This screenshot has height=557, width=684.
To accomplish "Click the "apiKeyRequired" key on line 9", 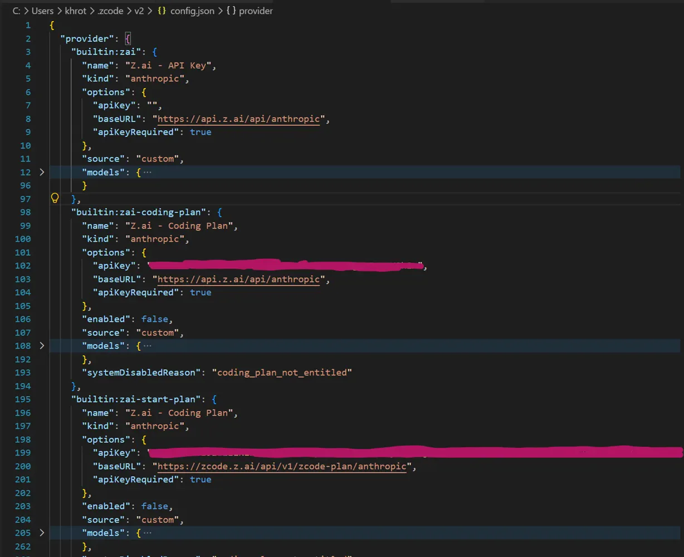I will pyautogui.click(x=135, y=132).
